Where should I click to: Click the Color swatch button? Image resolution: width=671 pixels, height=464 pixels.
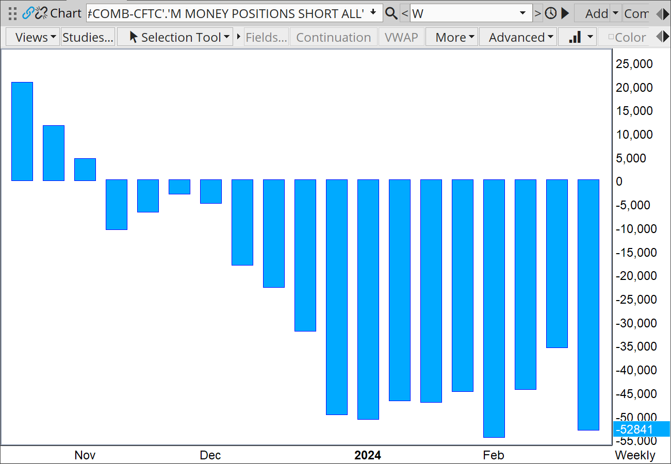click(627, 37)
